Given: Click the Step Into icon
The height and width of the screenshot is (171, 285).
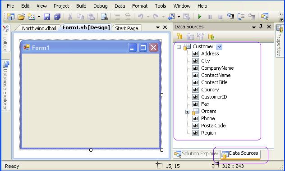Looking at the screenshot, I should pos(230,17).
